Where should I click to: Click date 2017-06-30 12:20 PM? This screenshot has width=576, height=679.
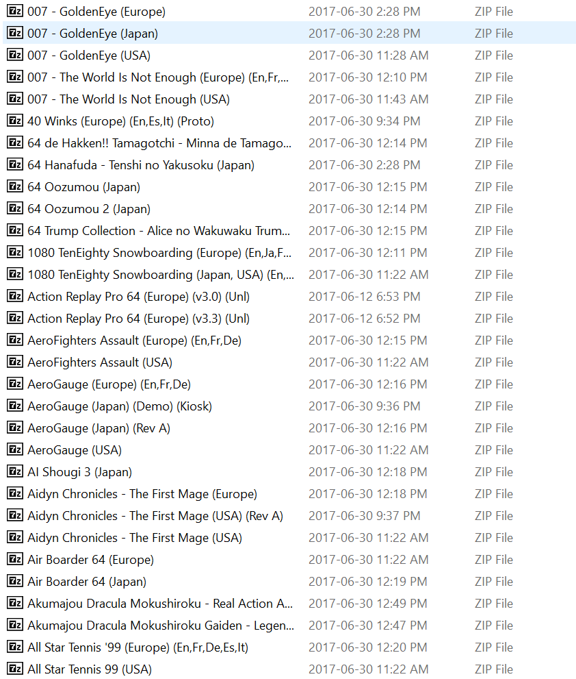[x=367, y=647]
